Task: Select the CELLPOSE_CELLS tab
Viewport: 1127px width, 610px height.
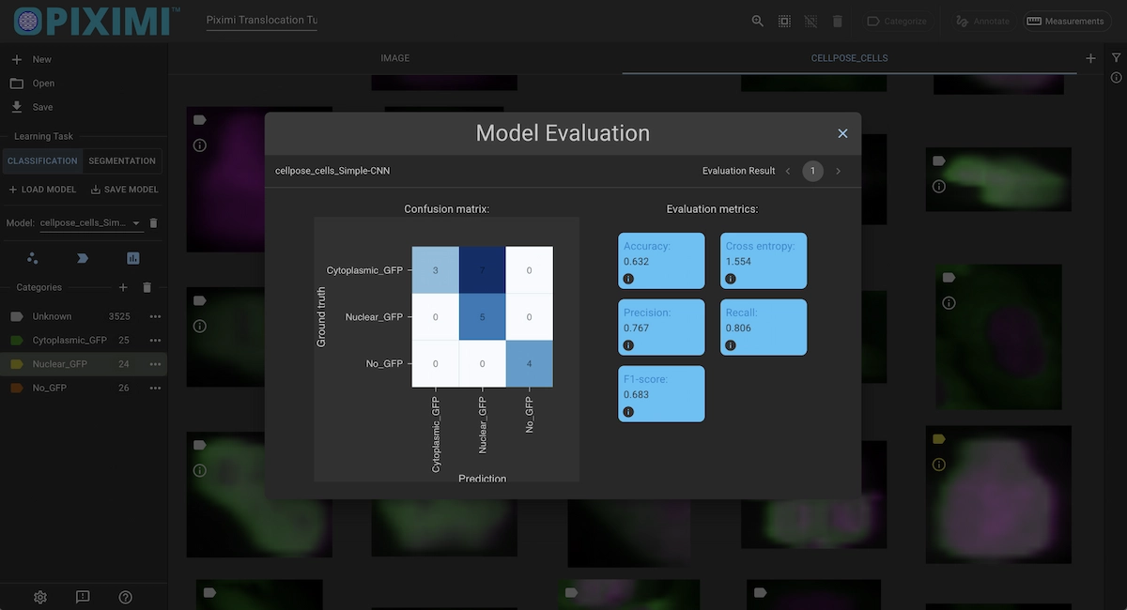Action: click(849, 58)
